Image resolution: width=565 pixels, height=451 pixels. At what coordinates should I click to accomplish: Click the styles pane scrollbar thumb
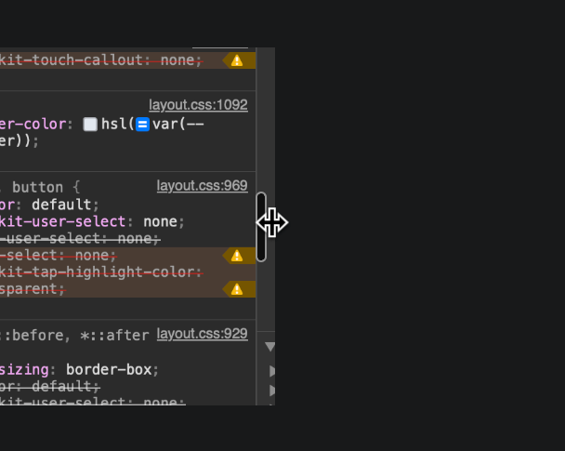pos(261,226)
